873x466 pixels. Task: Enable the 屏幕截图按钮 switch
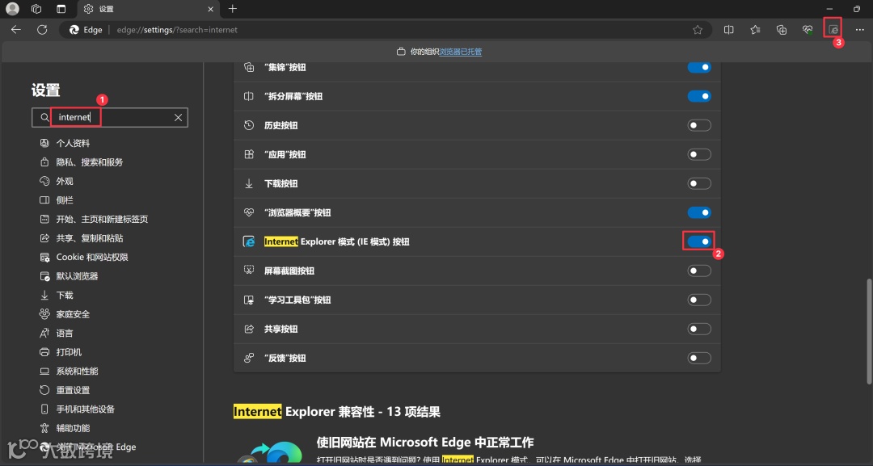pos(699,271)
